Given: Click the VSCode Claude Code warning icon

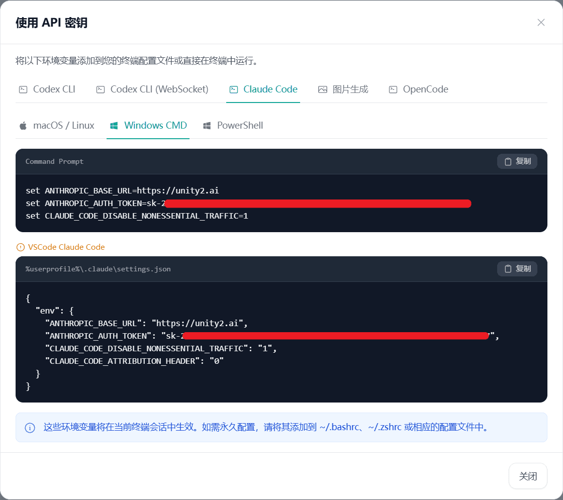Looking at the screenshot, I should click(21, 247).
